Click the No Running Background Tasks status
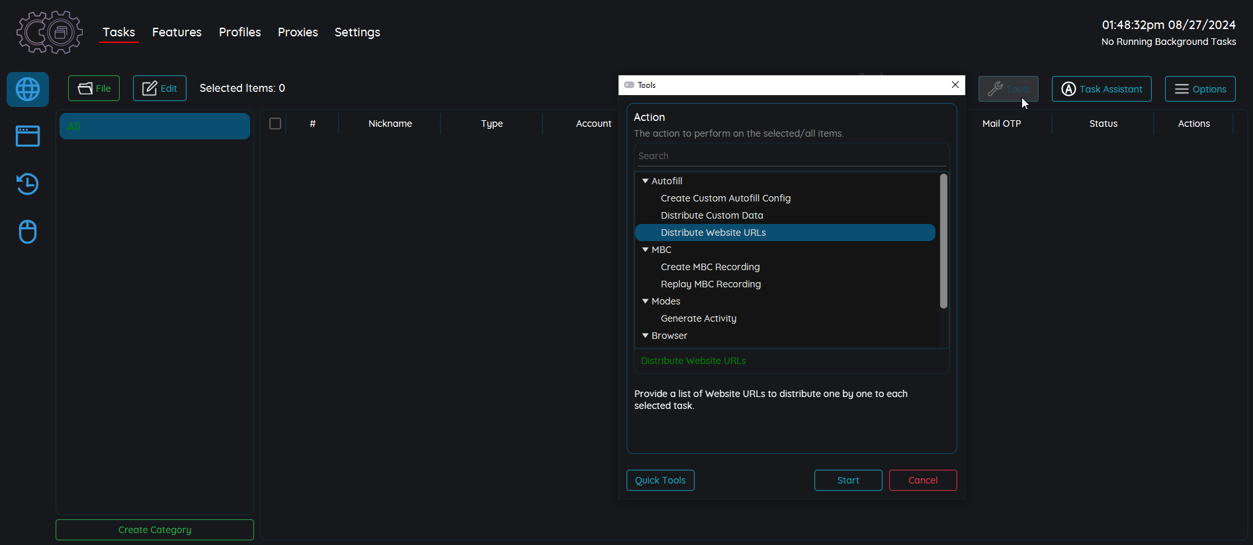This screenshot has height=545, width=1253. click(1168, 42)
